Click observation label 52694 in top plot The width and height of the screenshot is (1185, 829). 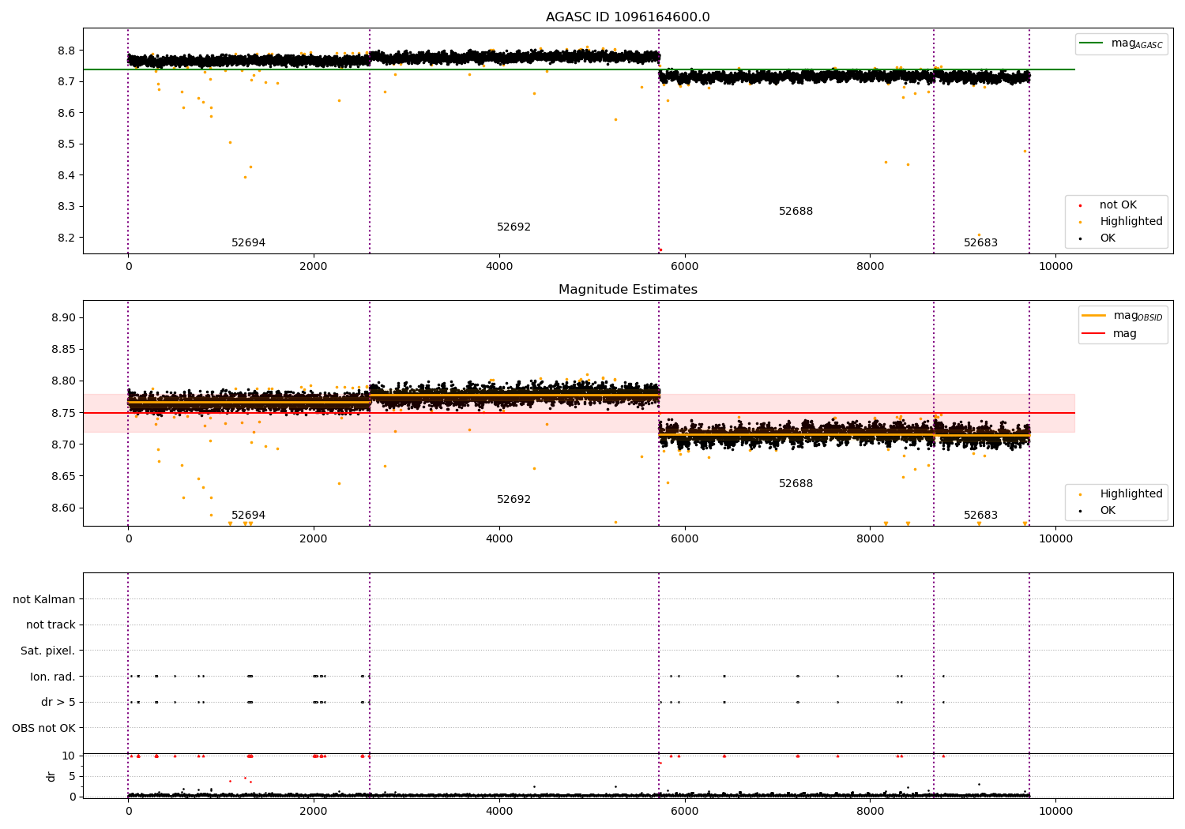[248, 243]
